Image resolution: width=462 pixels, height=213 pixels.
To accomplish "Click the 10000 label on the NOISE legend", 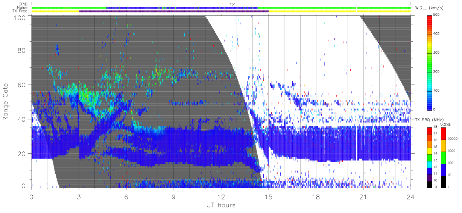I will tap(452, 139).
